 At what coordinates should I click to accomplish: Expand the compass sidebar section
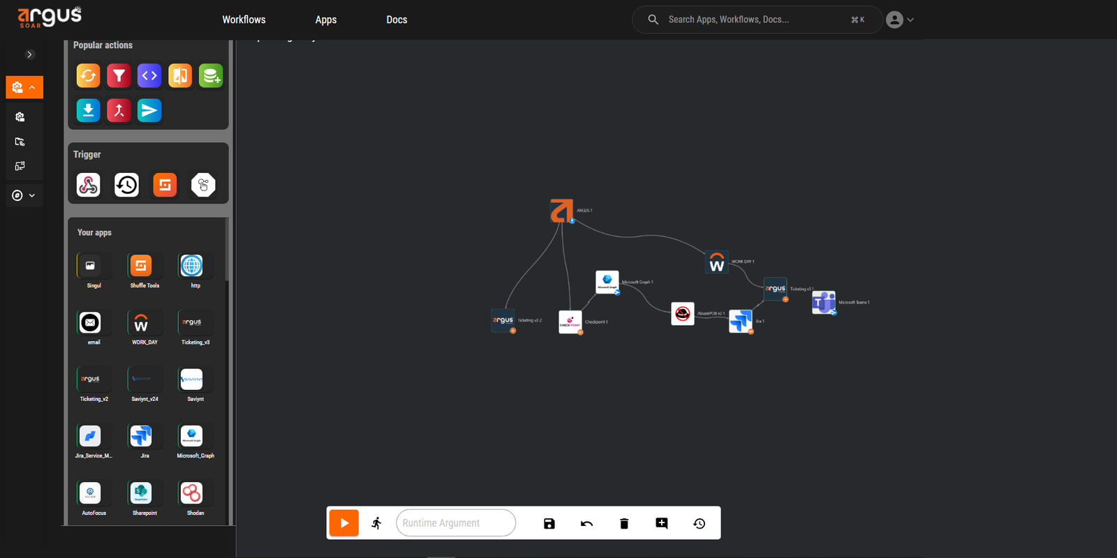(x=24, y=195)
